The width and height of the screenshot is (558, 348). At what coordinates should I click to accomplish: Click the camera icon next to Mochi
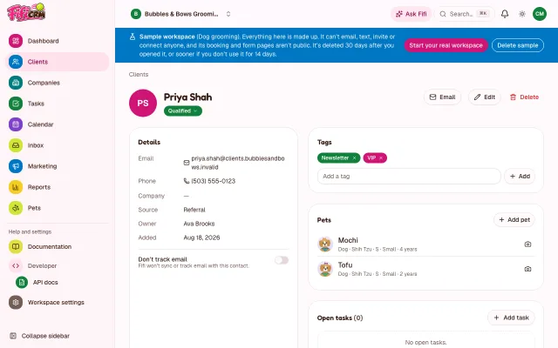pos(527,244)
